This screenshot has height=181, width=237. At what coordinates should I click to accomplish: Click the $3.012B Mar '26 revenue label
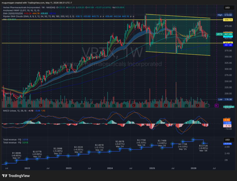[x=203, y=148]
